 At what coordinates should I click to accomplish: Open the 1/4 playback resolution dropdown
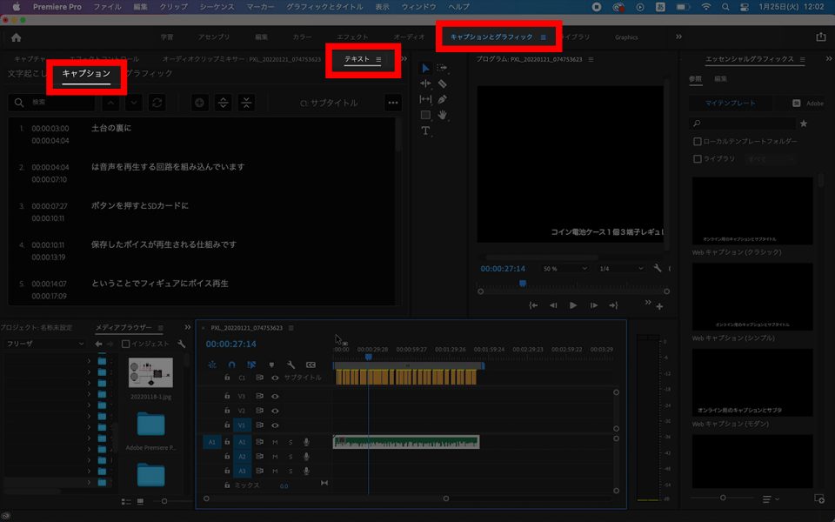(622, 269)
